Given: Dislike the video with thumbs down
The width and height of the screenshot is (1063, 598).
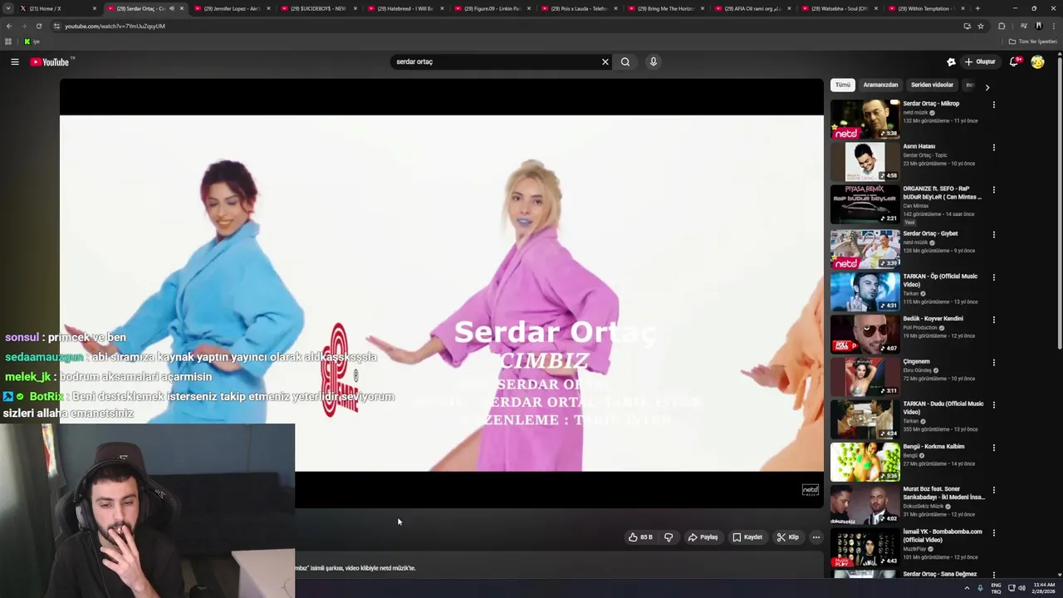Looking at the screenshot, I should pyautogui.click(x=669, y=537).
